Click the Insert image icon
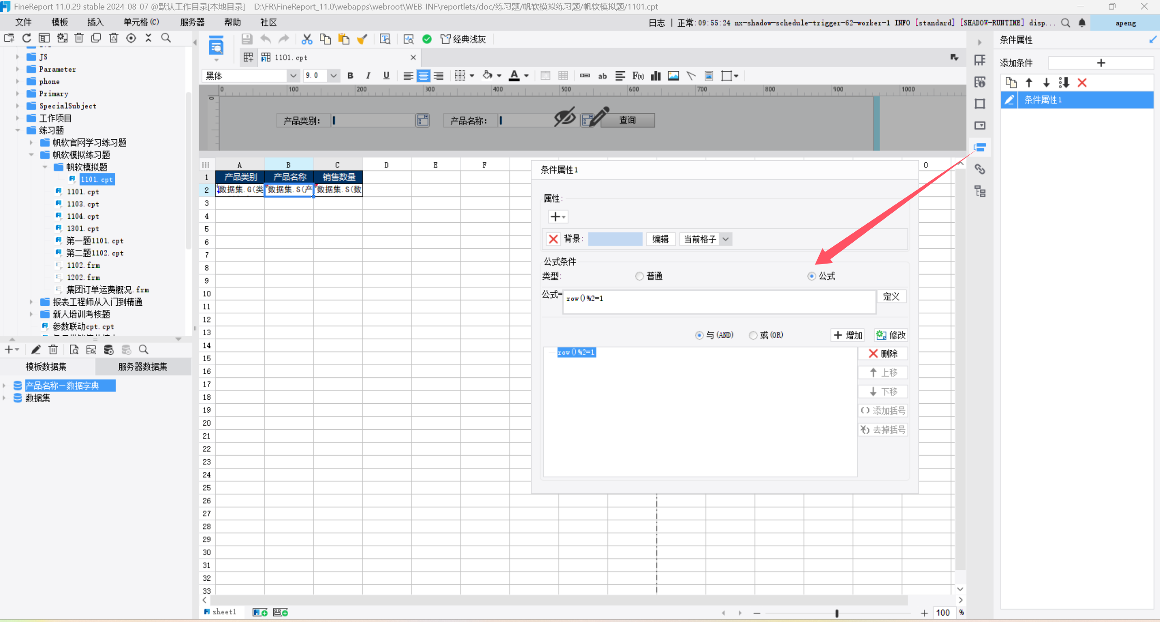This screenshot has height=622, width=1160. [x=673, y=76]
